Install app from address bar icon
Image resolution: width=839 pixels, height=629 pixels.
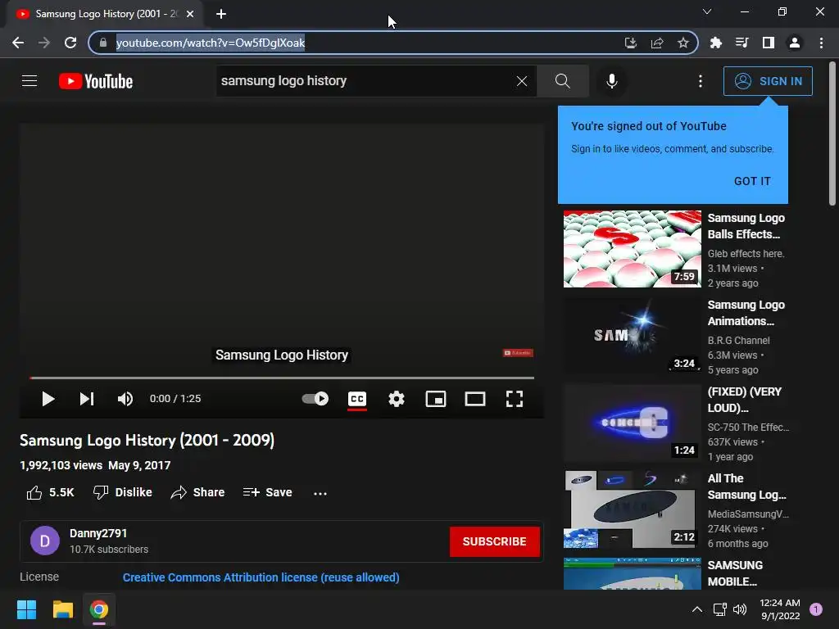pos(631,43)
